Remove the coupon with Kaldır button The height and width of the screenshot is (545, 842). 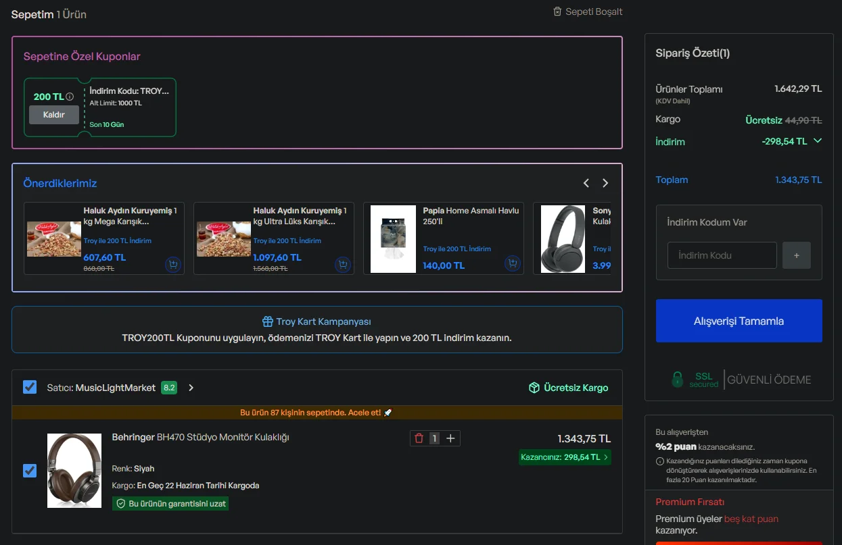pos(54,115)
